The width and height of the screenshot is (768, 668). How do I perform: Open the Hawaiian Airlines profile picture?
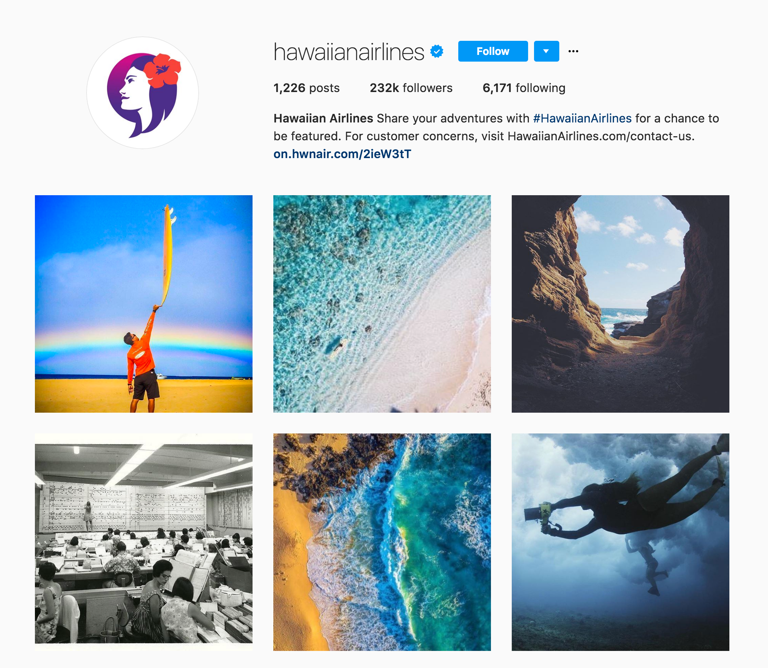click(x=143, y=93)
